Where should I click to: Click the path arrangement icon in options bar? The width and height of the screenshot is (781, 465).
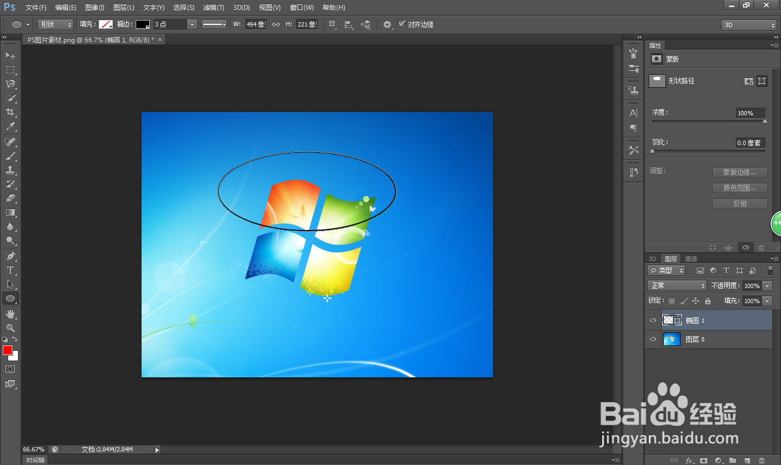click(366, 24)
